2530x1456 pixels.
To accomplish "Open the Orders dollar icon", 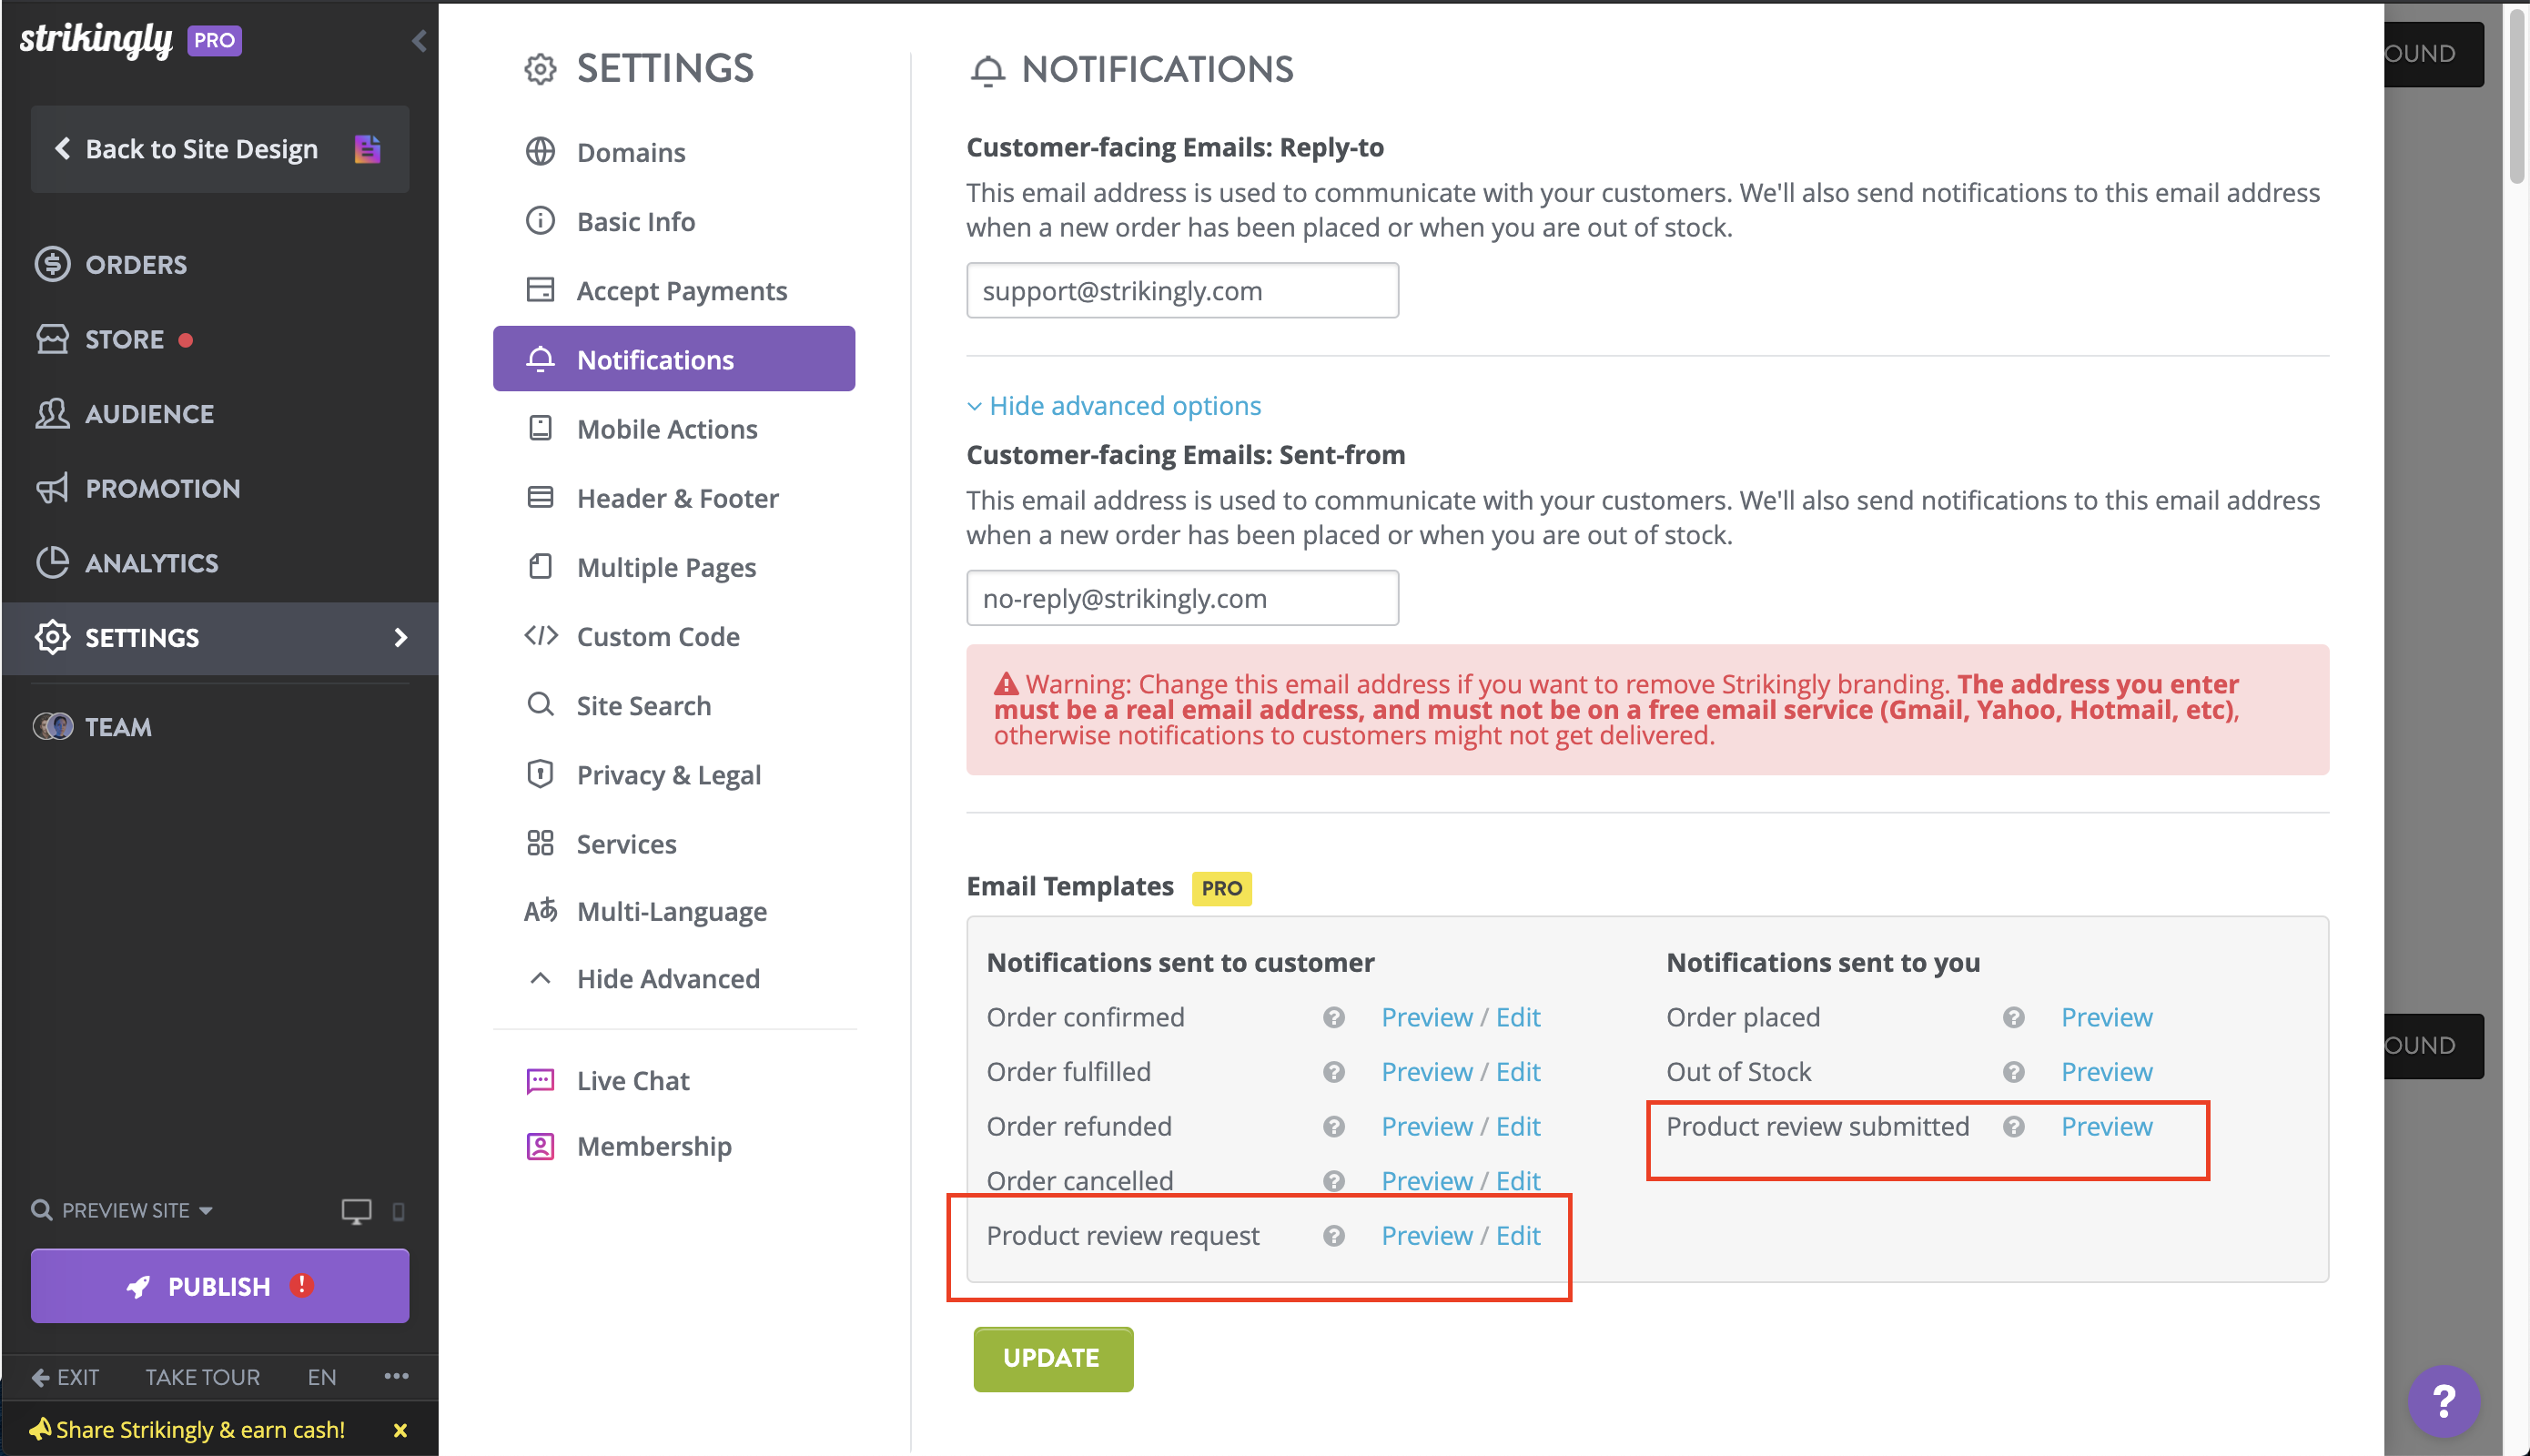I will tap(52, 264).
